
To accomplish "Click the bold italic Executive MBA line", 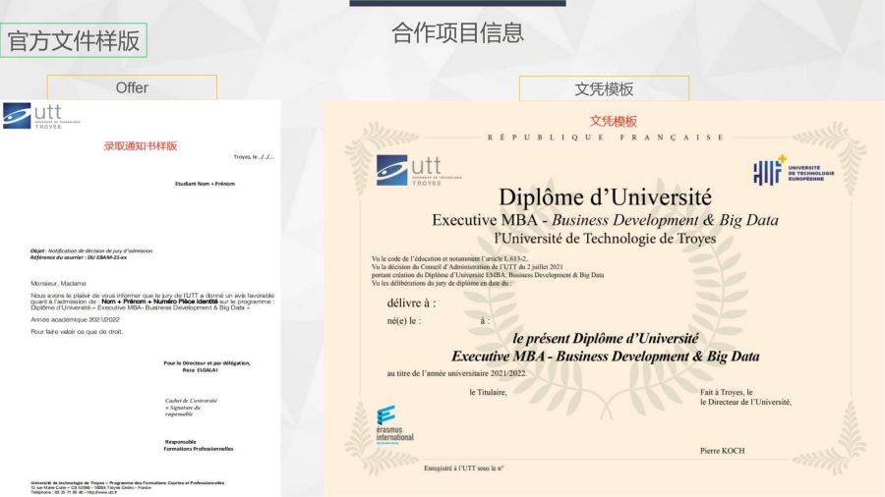I will (x=605, y=357).
